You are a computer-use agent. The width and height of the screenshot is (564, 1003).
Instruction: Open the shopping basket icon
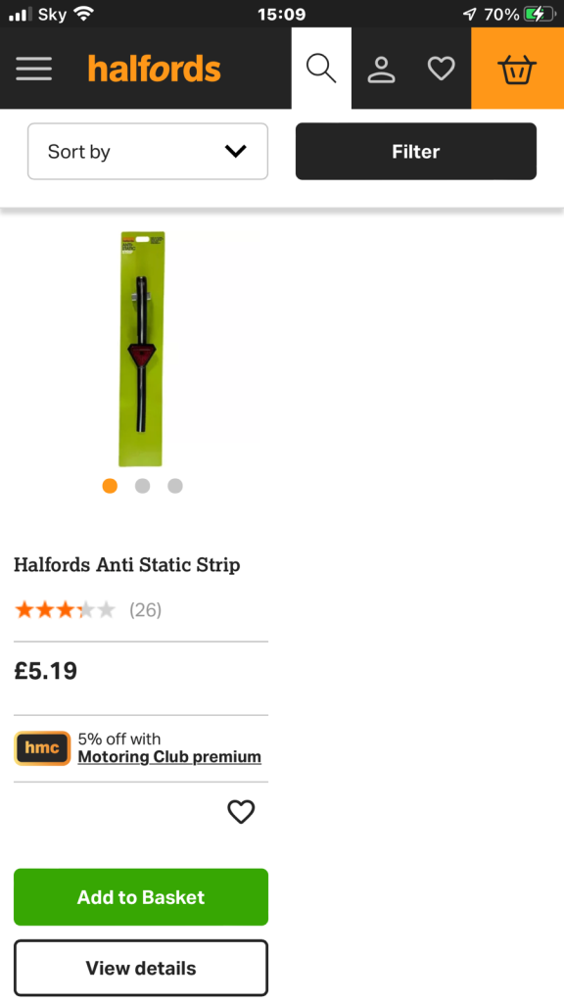pos(517,69)
